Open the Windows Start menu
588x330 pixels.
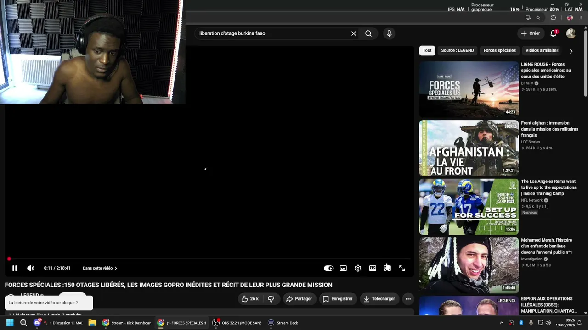point(10,323)
